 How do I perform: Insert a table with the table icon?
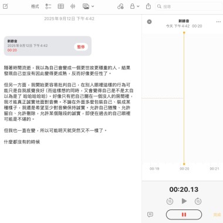61,6
